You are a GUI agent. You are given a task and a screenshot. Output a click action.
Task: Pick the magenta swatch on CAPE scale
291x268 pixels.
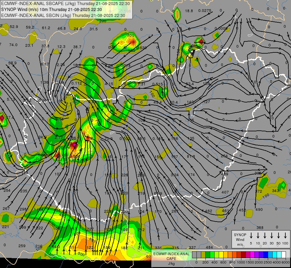click(252, 255)
